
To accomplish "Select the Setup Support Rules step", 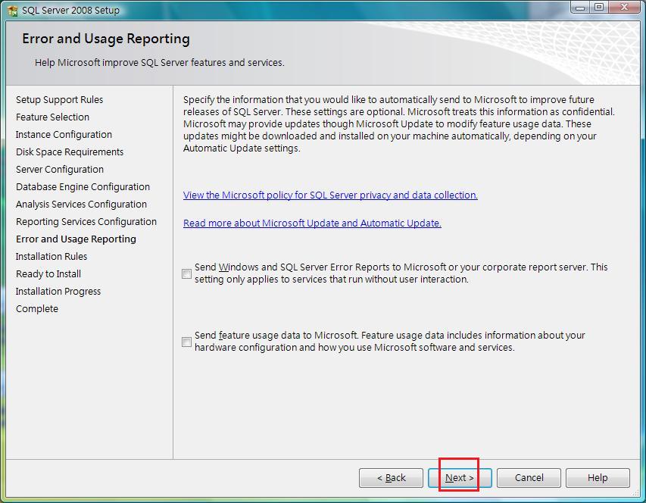I will coord(59,100).
